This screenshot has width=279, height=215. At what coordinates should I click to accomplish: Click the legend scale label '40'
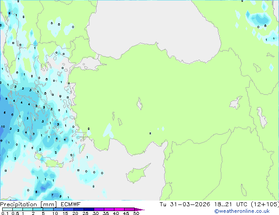[x=116, y=213]
